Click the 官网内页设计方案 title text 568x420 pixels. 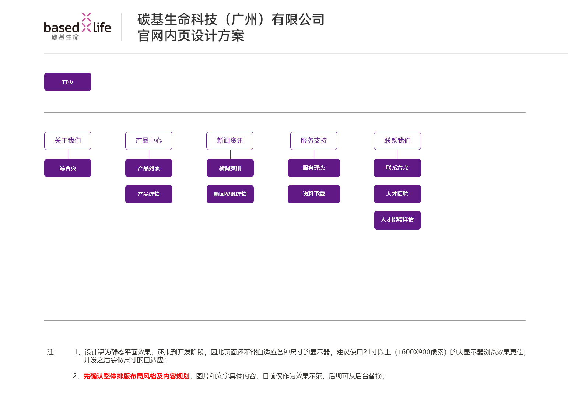pos(191,36)
